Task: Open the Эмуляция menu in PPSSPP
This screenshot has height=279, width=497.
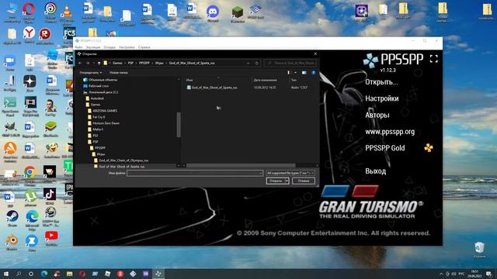Action: [x=93, y=47]
